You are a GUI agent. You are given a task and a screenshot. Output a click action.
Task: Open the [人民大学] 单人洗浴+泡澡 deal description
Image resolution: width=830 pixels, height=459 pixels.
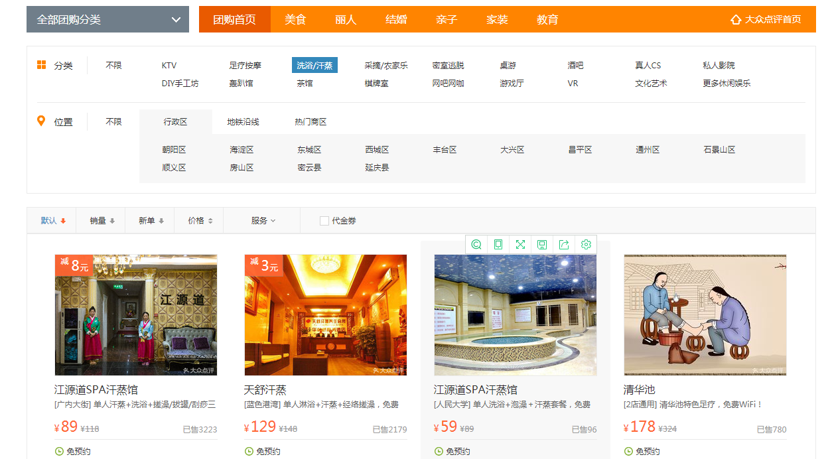tap(512, 405)
